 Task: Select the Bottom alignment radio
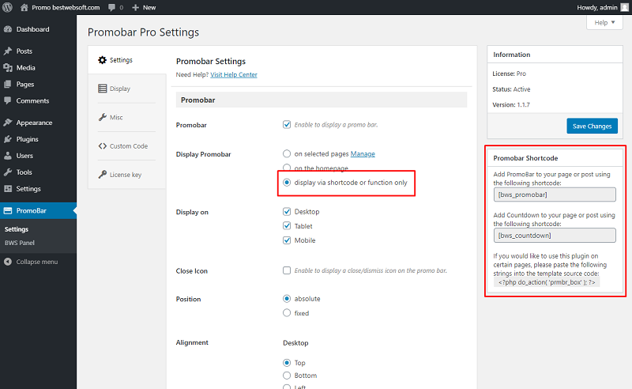(287, 376)
